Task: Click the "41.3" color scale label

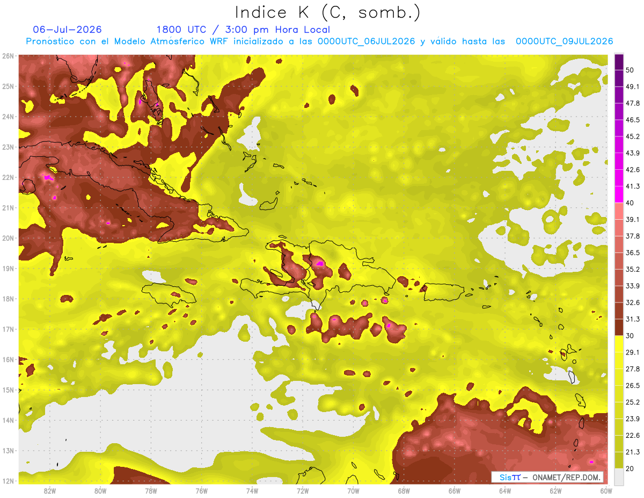Action: [x=633, y=186]
